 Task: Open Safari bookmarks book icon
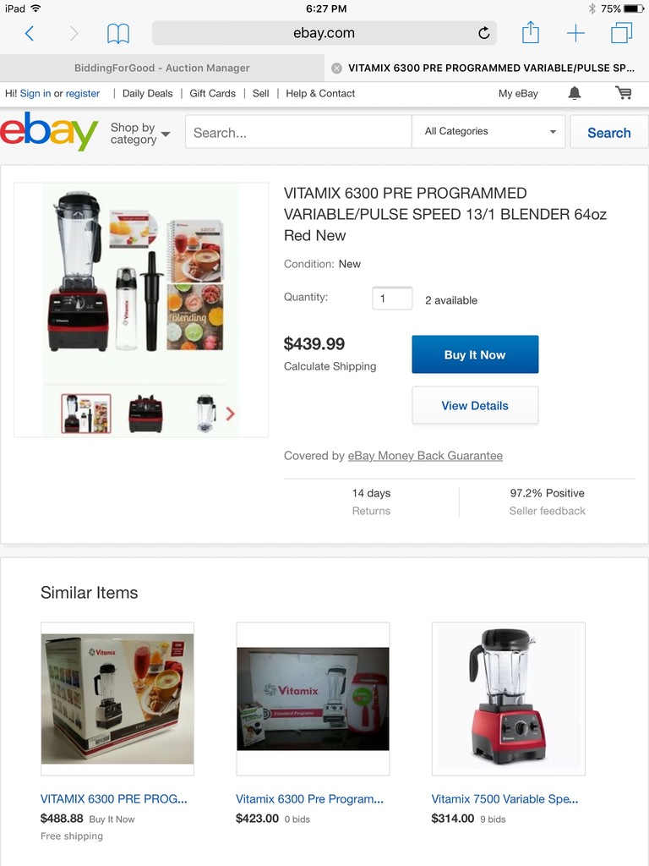click(x=118, y=34)
